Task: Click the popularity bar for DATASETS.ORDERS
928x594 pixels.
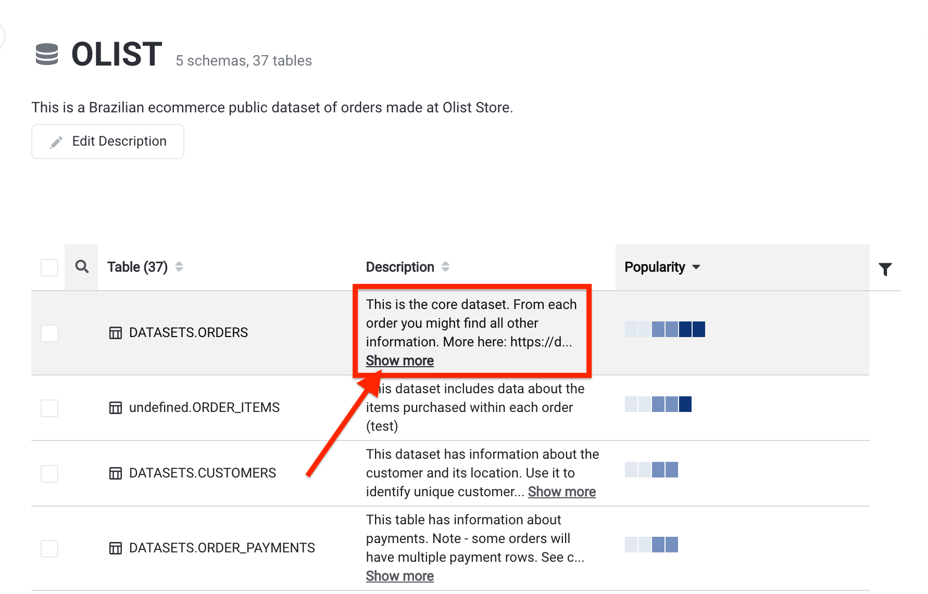Action: point(664,329)
